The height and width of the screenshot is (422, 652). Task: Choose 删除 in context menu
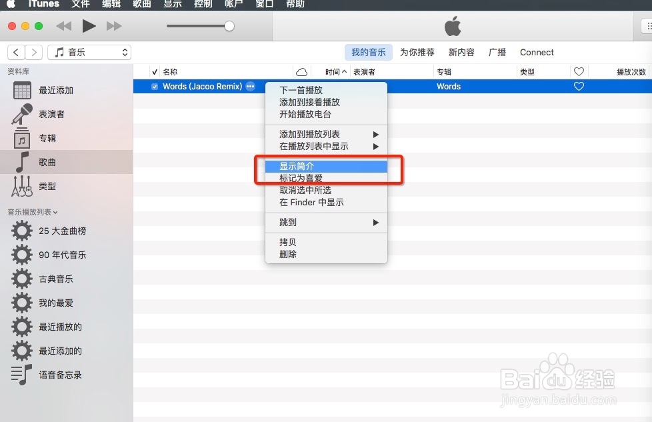(327, 254)
